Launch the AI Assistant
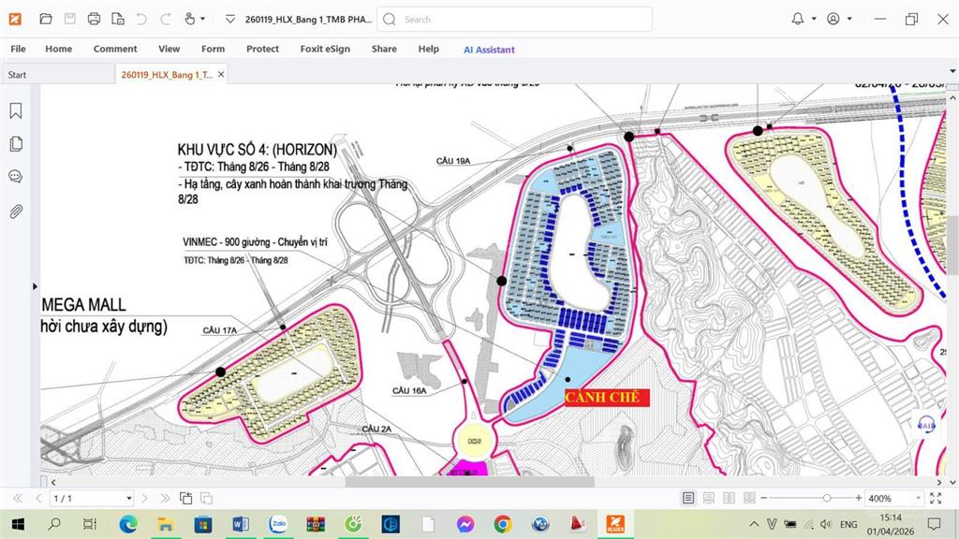The height and width of the screenshot is (539, 959). (489, 50)
